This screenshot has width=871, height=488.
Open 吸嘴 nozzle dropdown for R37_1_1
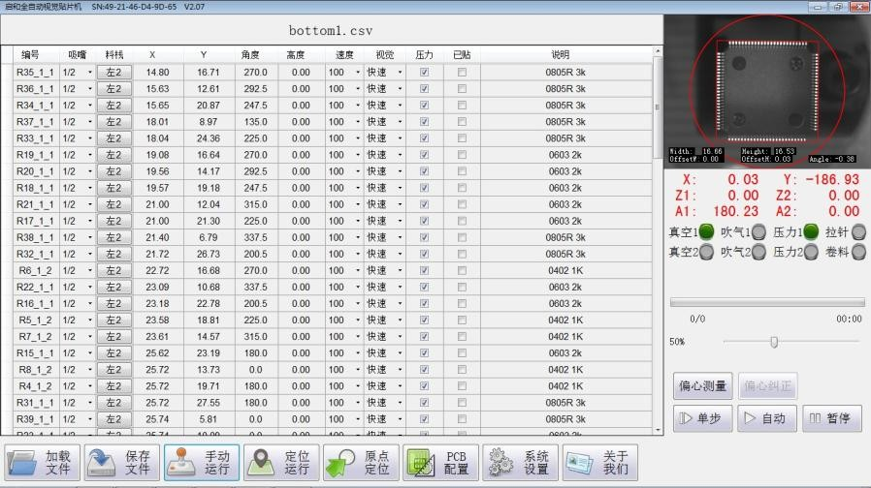pyautogui.click(x=90, y=121)
